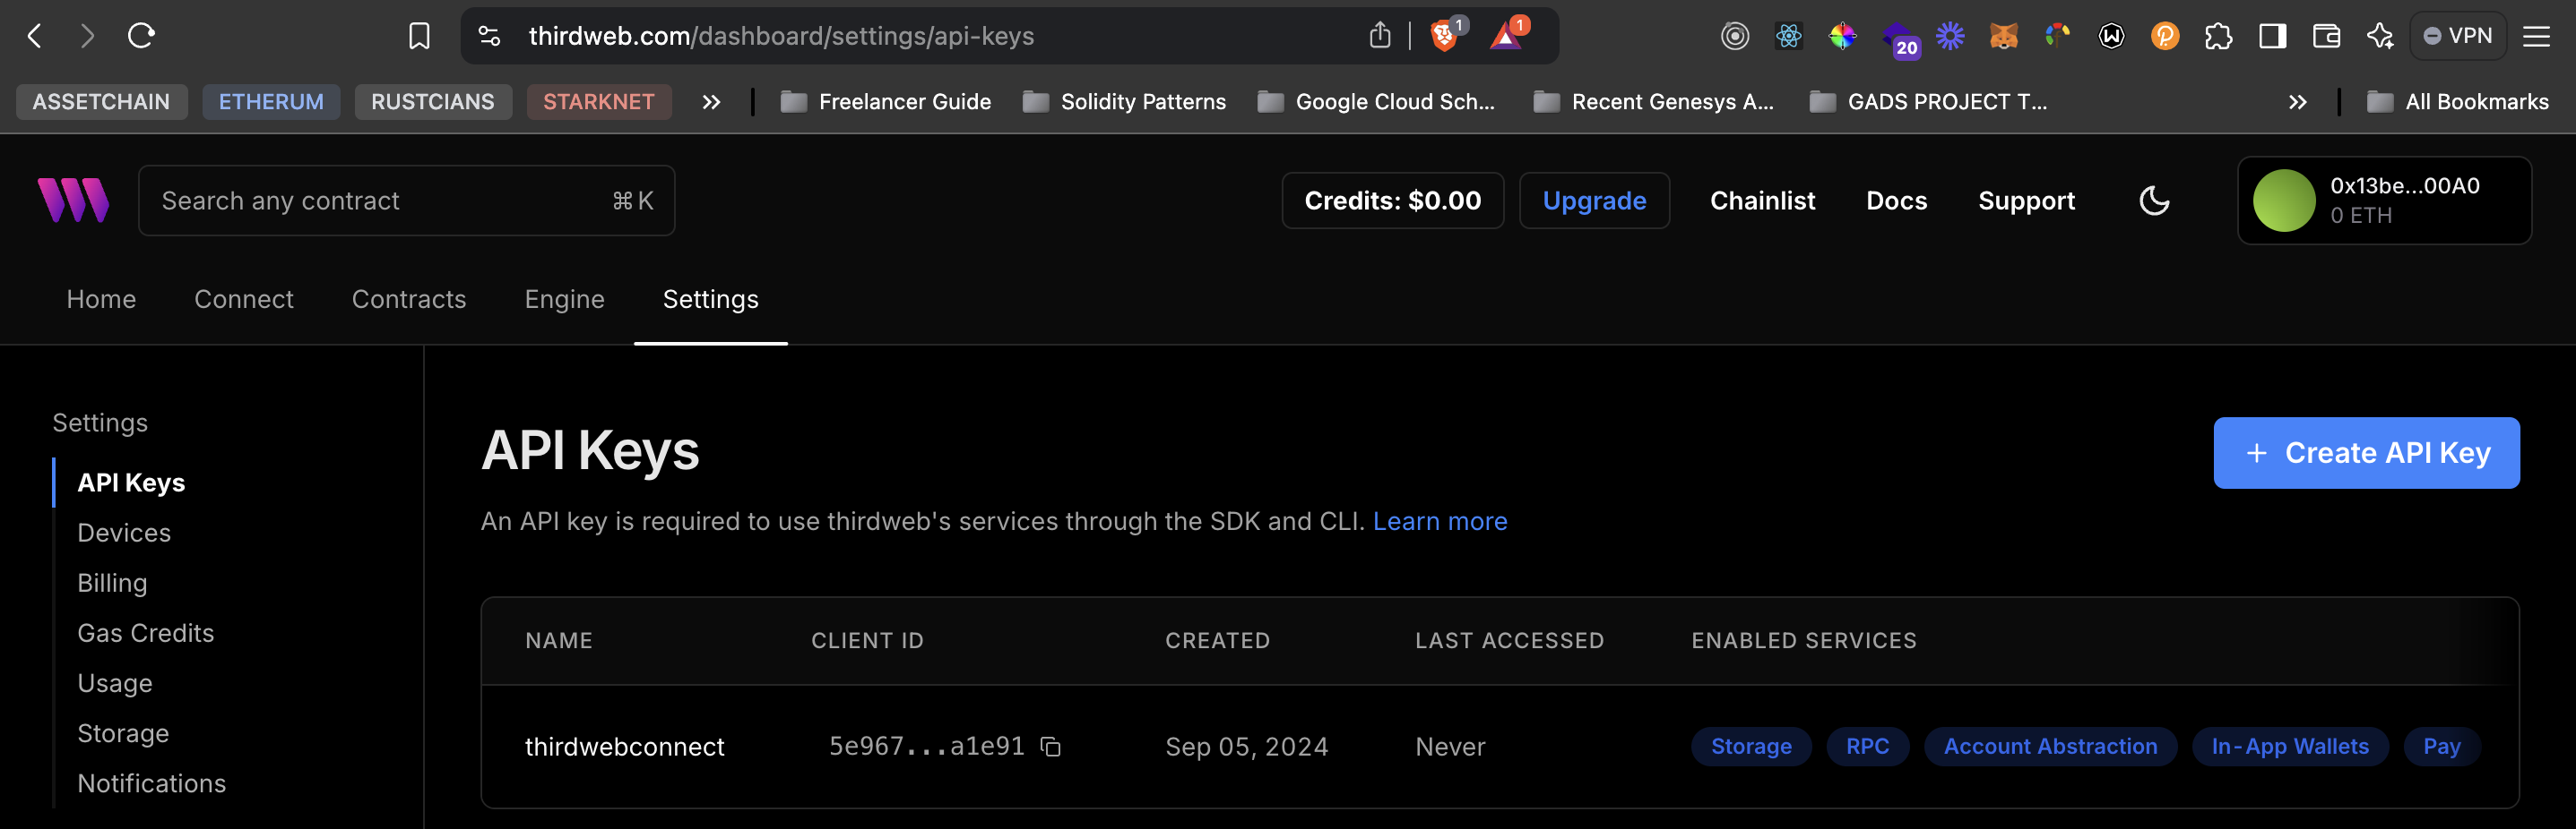Open the Freelancer Guide bookmark folder
The image size is (2576, 829).
click(x=886, y=102)
